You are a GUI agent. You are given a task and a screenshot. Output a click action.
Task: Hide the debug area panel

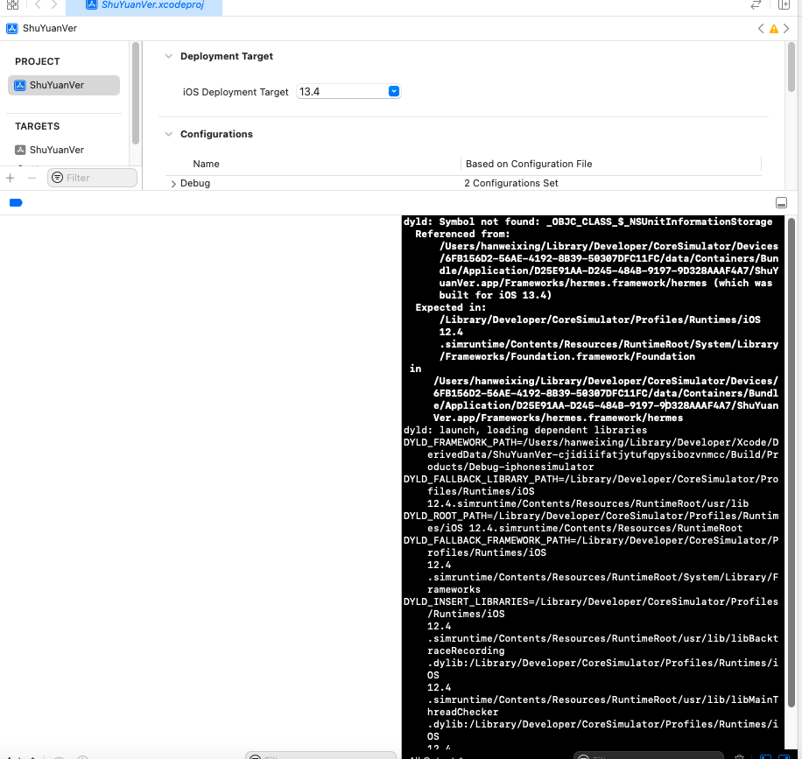781,203
